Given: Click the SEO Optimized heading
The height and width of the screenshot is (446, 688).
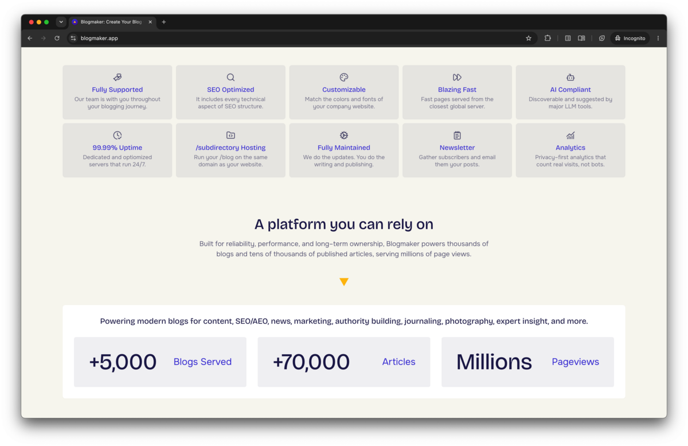Looking at the screenshot, I should (230, 90).
